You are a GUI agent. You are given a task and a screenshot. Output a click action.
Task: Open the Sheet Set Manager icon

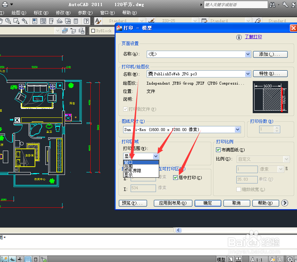point(60,21)
